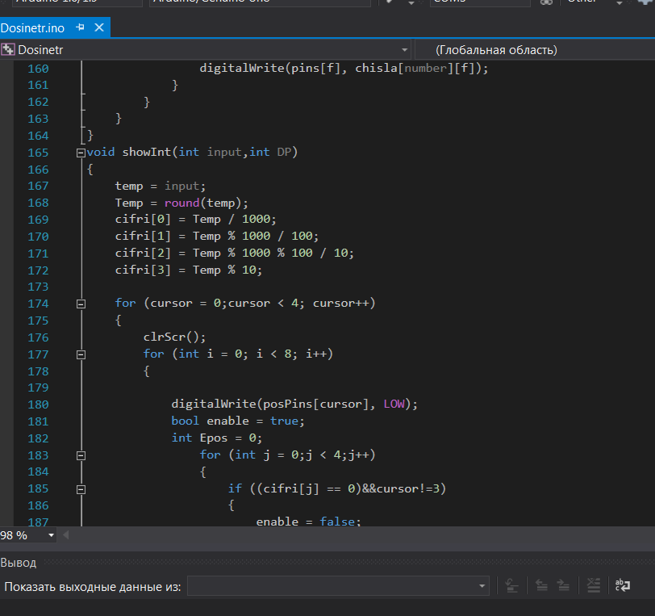Click the closing brace on line 164

[x=90, y=136]
